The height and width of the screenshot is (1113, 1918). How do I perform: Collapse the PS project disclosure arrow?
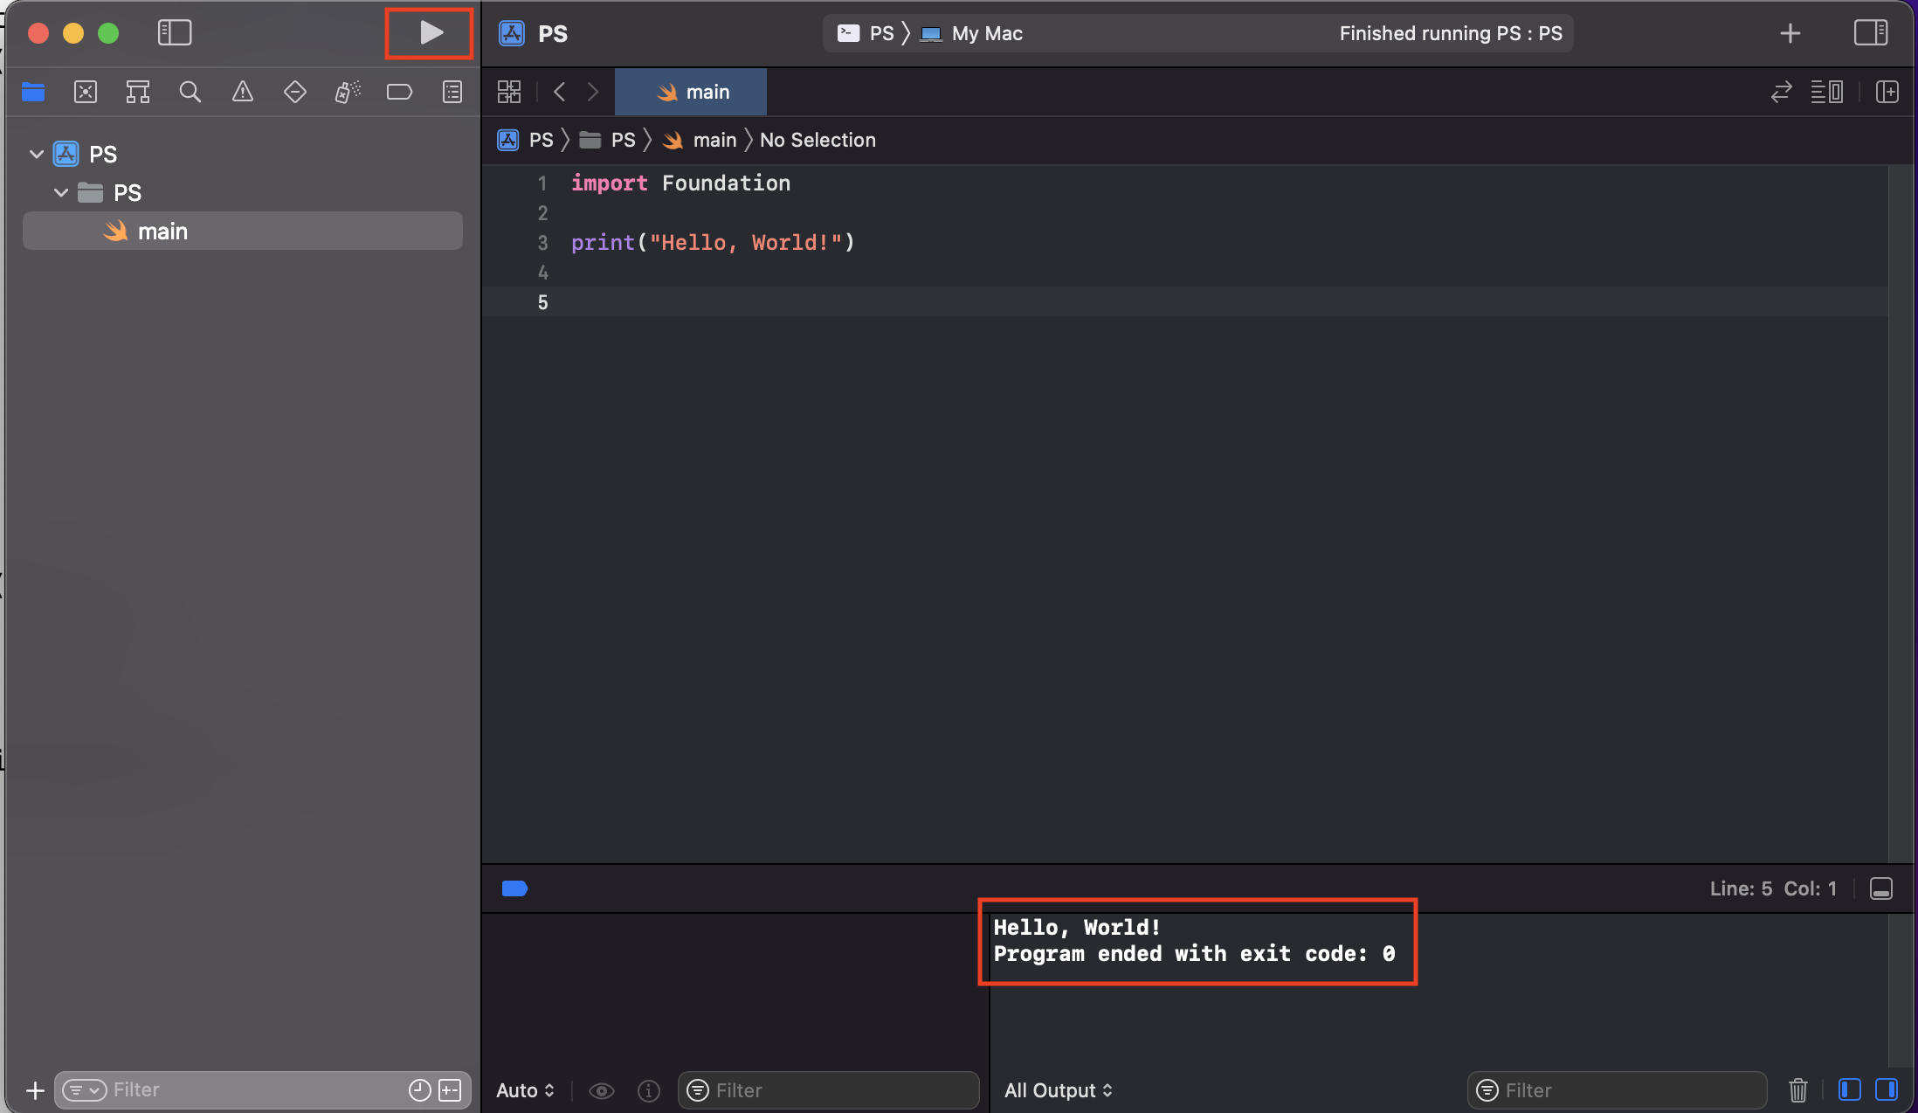37,155
